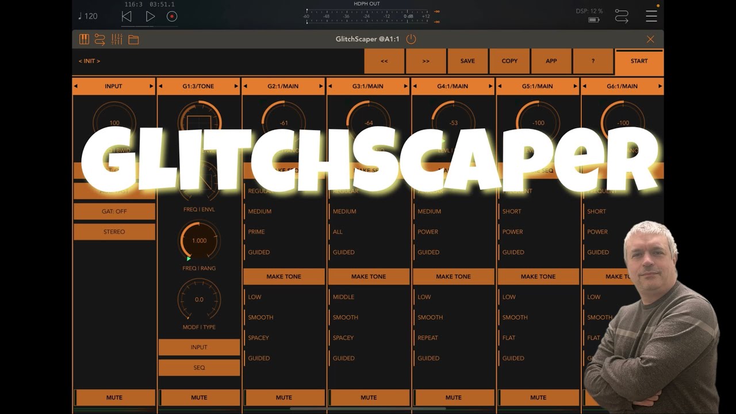Click right arrow of G4:1/MAIN header

[x=490, y=86]
